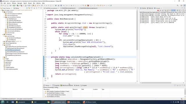The width and height of the screenshot is (186, 104).
Task: Collapse the com.mcnz.jfr.jmc.memory package
Action: (x=4, y=17)
